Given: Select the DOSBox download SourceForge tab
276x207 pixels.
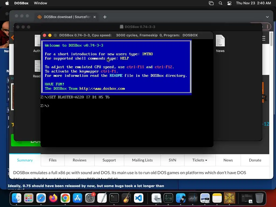Looking at the screenshot, I should click(x=67, y=17).
